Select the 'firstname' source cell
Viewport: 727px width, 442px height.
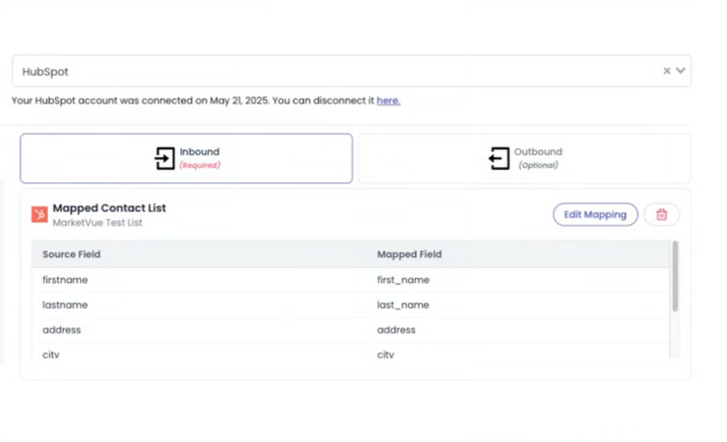click(x=65, y=280)
